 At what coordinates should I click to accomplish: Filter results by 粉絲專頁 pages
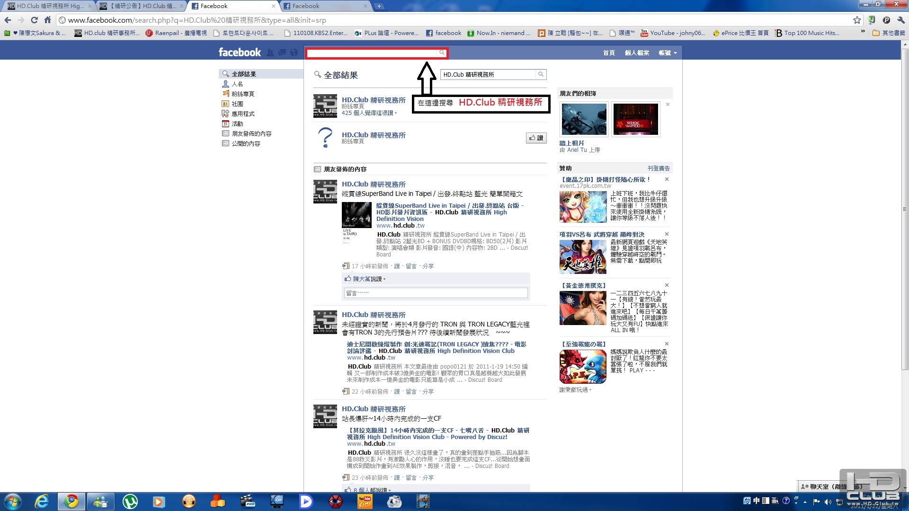click(x=242, y=94)
